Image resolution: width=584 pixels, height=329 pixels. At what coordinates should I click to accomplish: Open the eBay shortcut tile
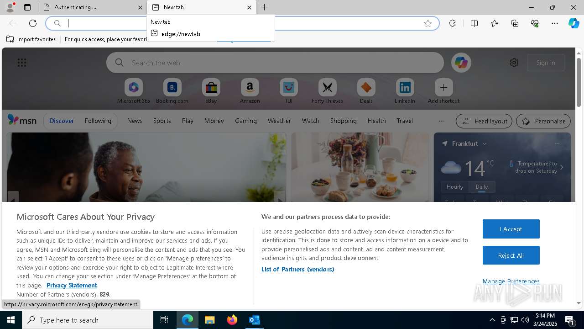tap(211, 91)
